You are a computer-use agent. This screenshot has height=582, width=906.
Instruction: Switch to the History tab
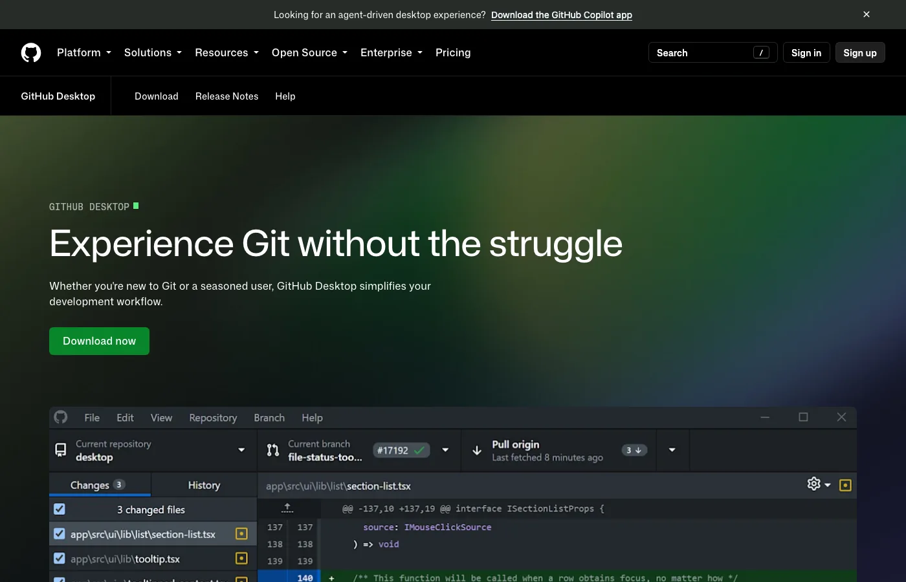click(x=204, y=485)
